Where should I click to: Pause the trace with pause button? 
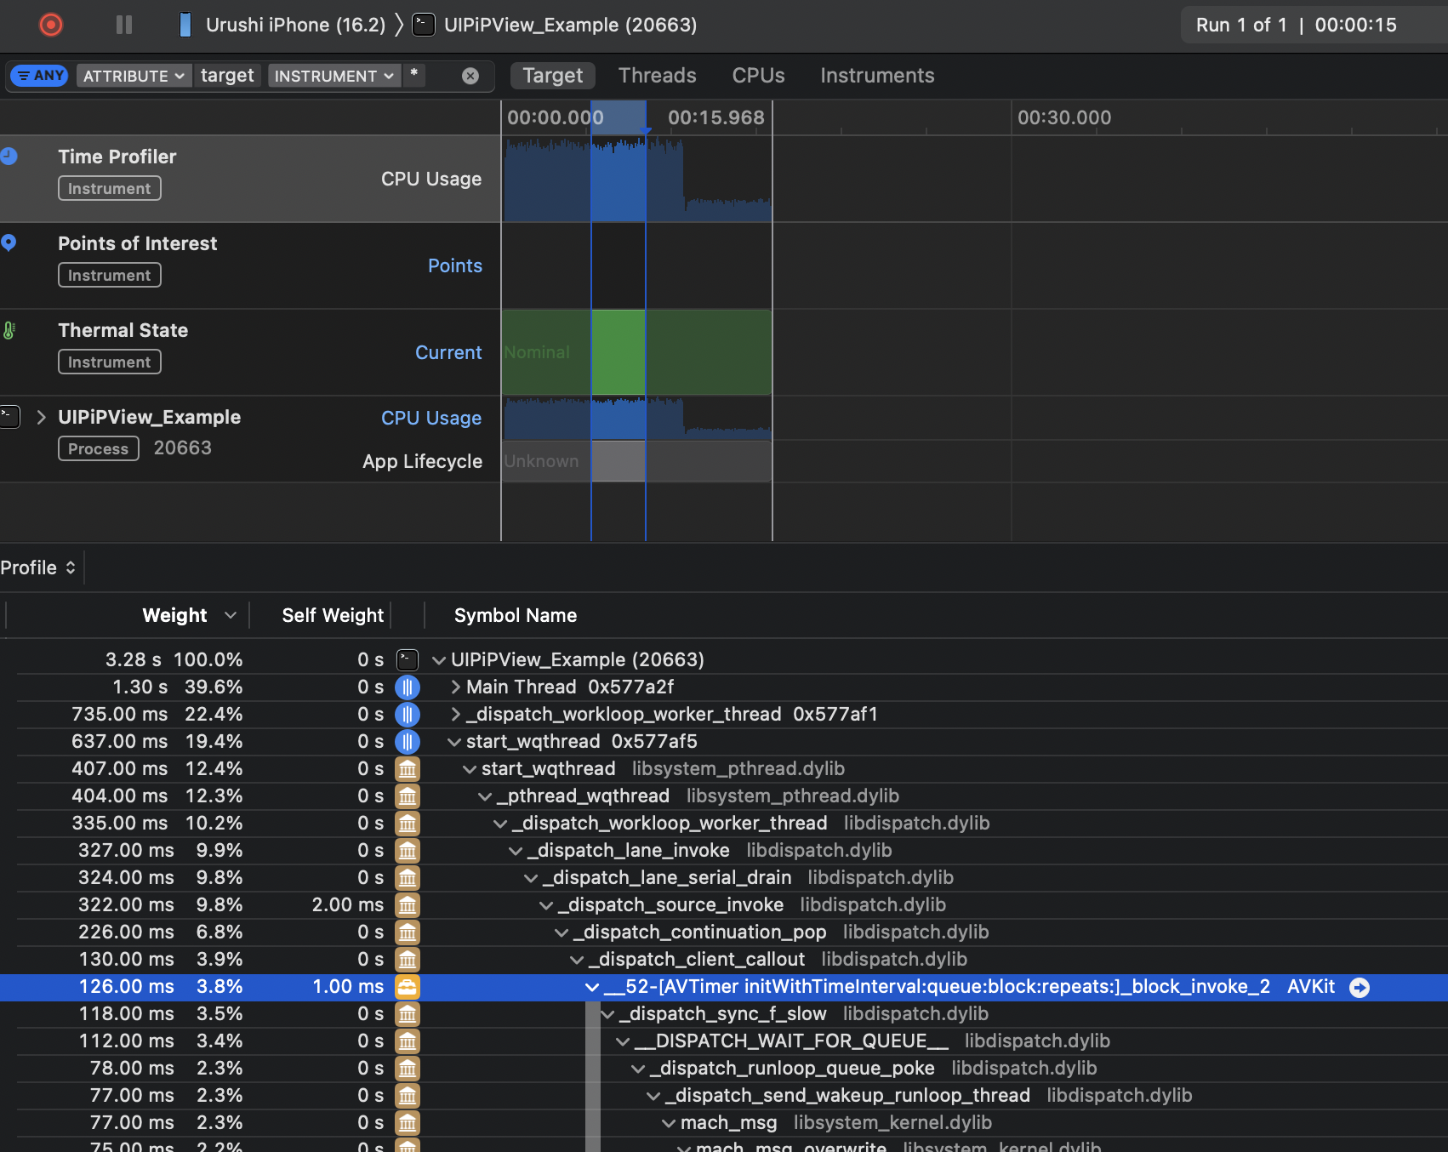click(x=124, y=25)
